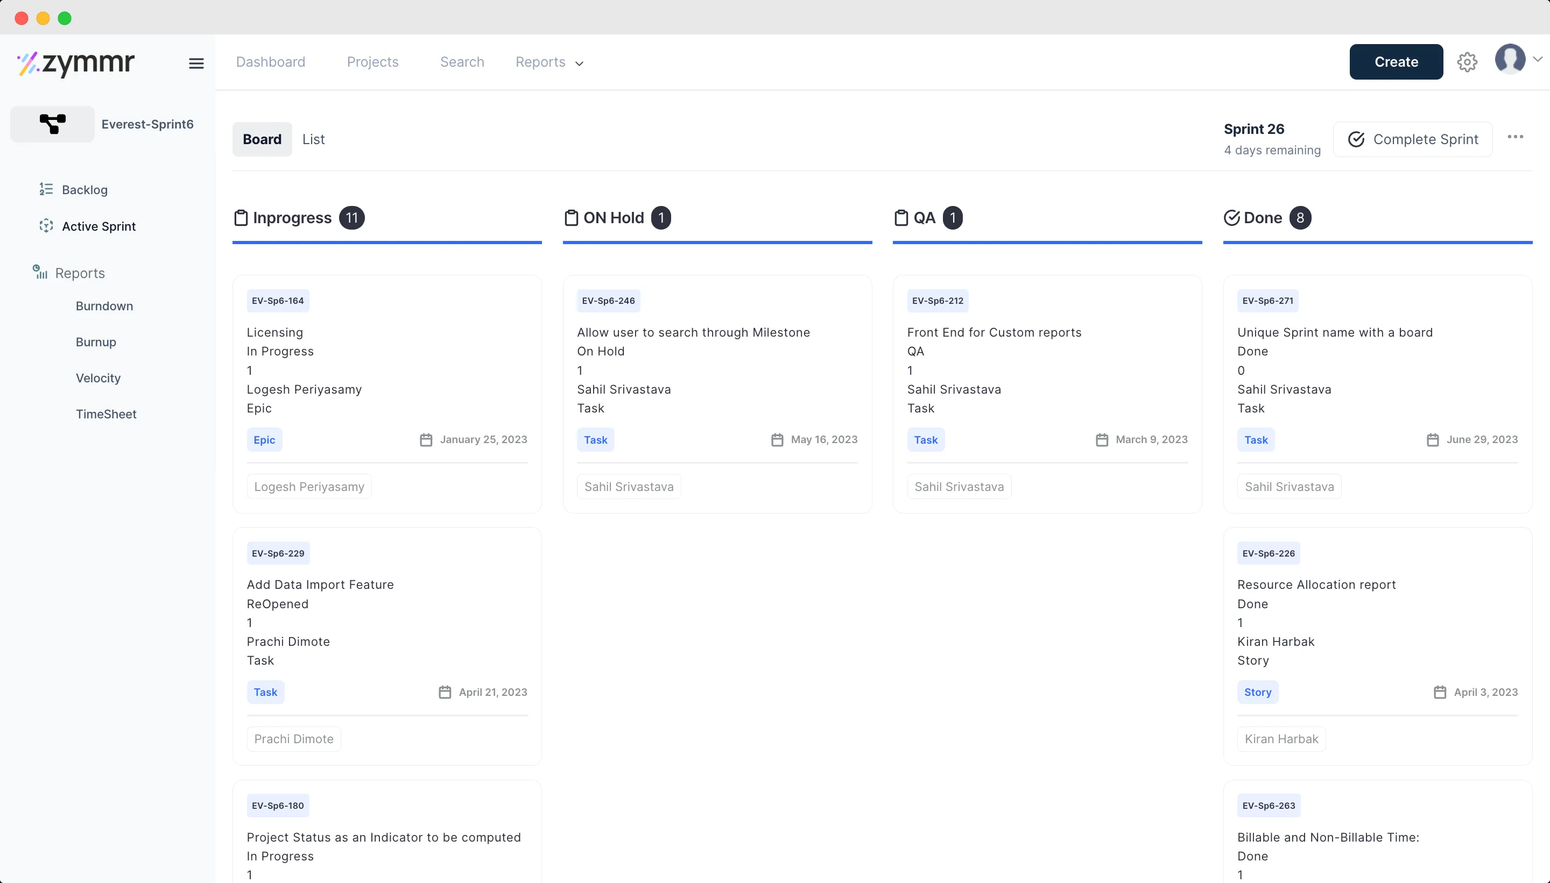The height and width of the screenshot is (883, 1550).
Task: Open issue EV-Sp6-229 tag
Action: click(x=278, y=553)
